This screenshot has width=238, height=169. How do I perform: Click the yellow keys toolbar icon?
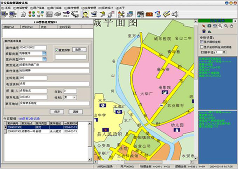[x=103, y=14]
